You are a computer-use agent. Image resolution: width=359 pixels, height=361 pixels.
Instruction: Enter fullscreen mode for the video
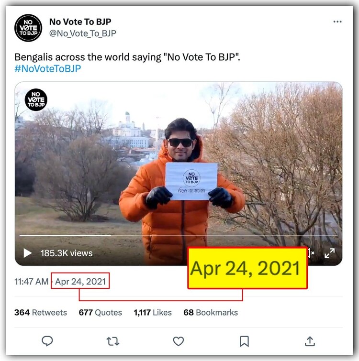(x=330, y=253)
